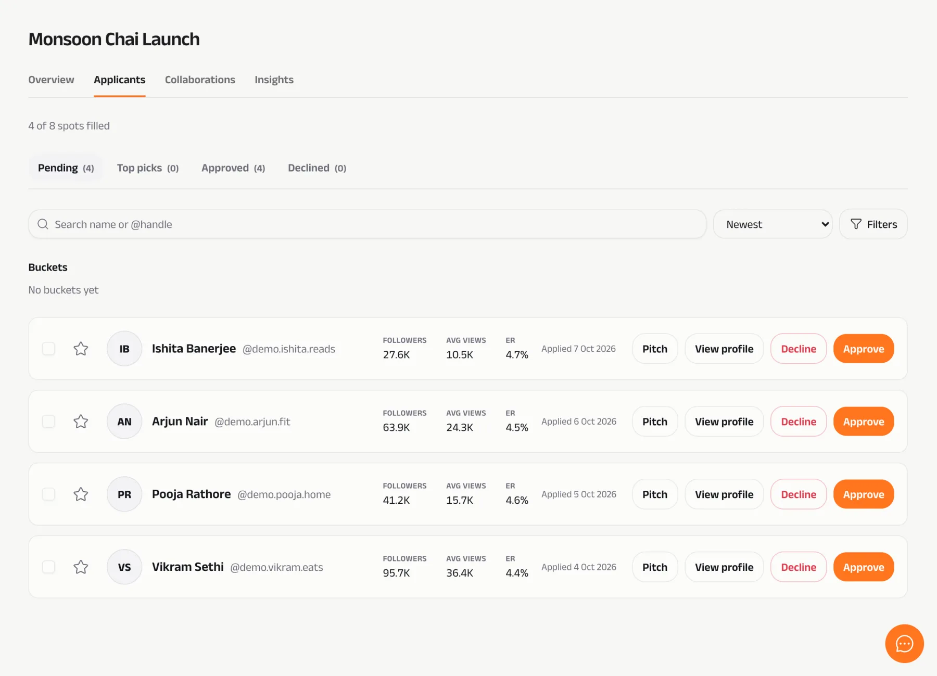View profile of Pooja Rathore
The image size is (937, 676).
pos(724,494)
